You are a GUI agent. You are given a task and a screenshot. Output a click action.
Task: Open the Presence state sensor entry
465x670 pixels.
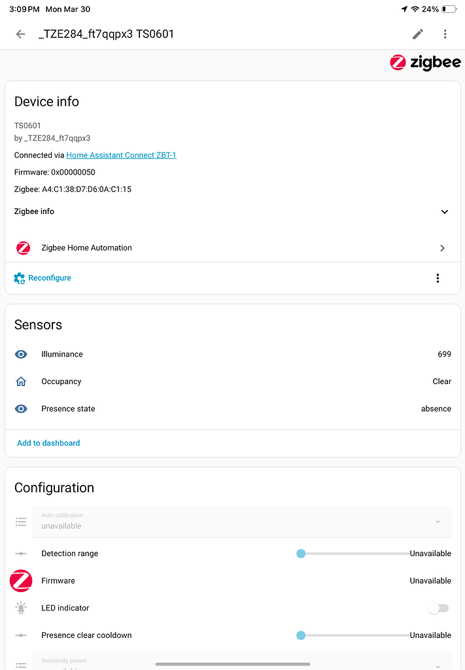233,409
